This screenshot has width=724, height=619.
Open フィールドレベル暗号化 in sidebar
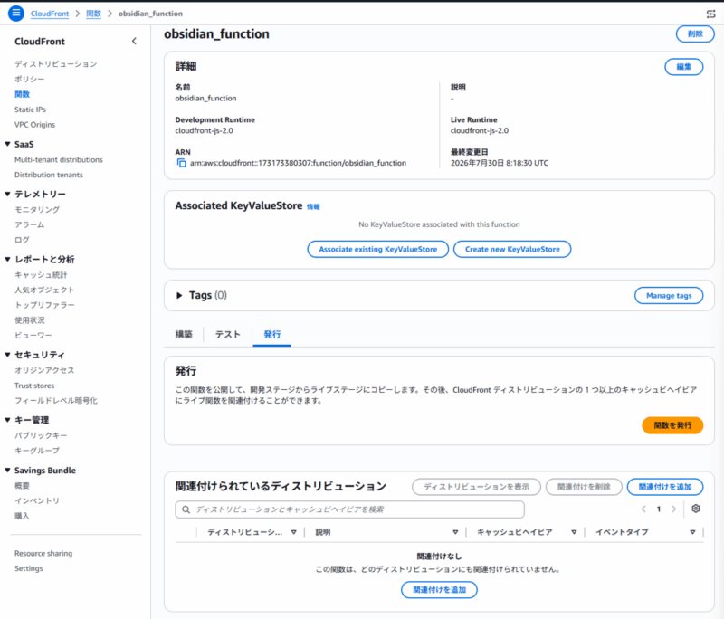[x=56, y=401]
